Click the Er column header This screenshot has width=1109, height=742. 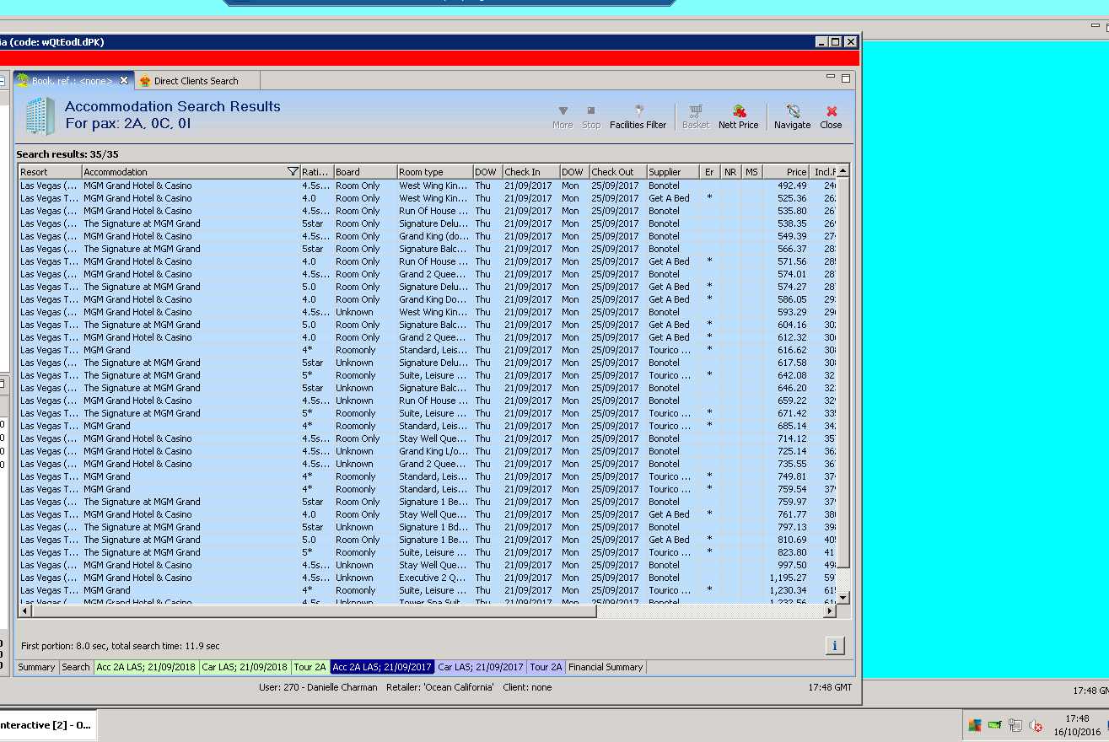coord(709,172)
